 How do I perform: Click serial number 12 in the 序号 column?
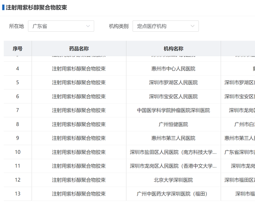pos(17,180)
